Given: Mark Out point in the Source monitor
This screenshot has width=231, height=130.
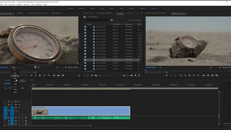Looking at the screenshot, I should [26, 75].
